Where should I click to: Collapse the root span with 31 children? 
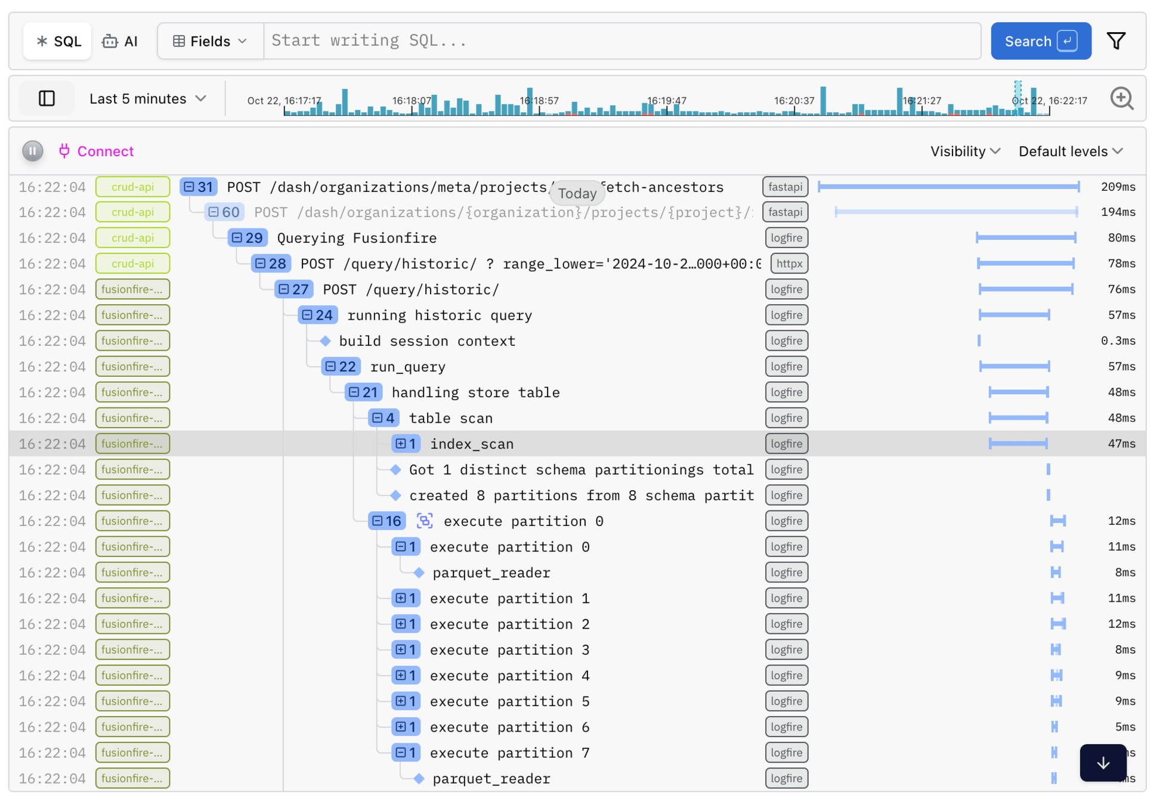pyautogui.click(x=190, y=187)
